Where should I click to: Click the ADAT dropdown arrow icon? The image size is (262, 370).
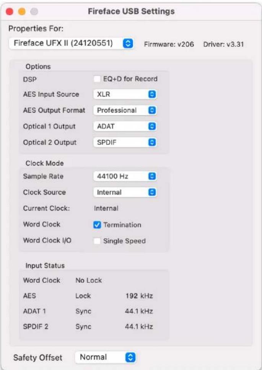[x=152, y=126]
